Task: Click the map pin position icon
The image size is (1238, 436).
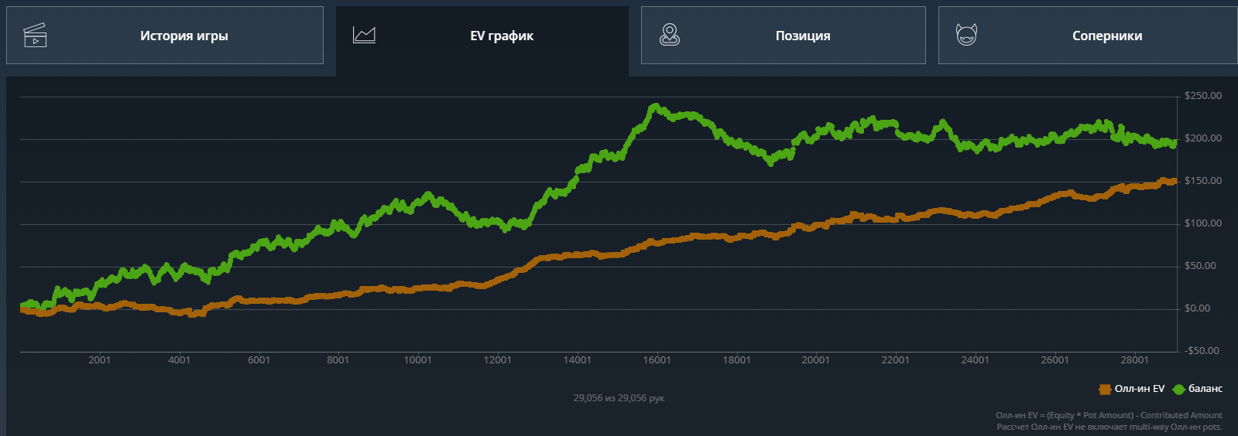Action: pos(670,35)
